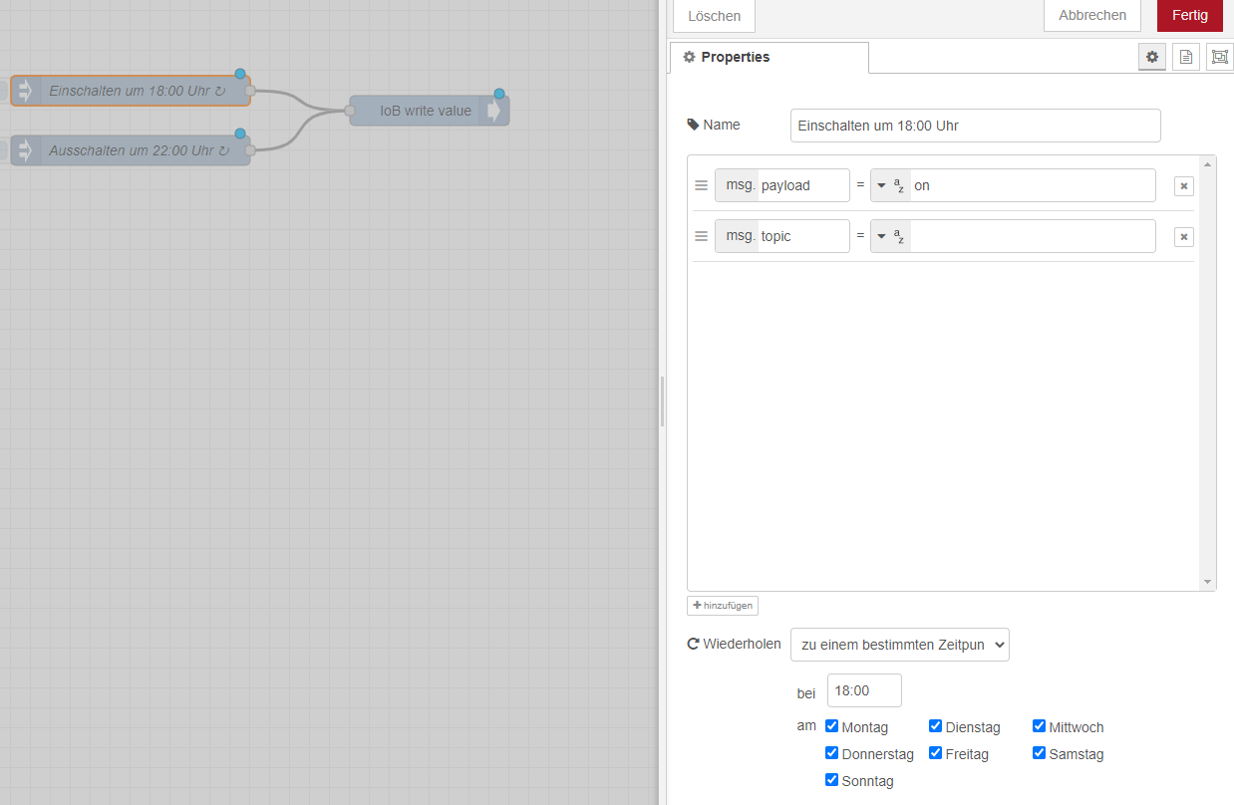The height and width of the screenshot is (805, 1234).
Task: Open node properties gear icon
Action: point(1152,57)
